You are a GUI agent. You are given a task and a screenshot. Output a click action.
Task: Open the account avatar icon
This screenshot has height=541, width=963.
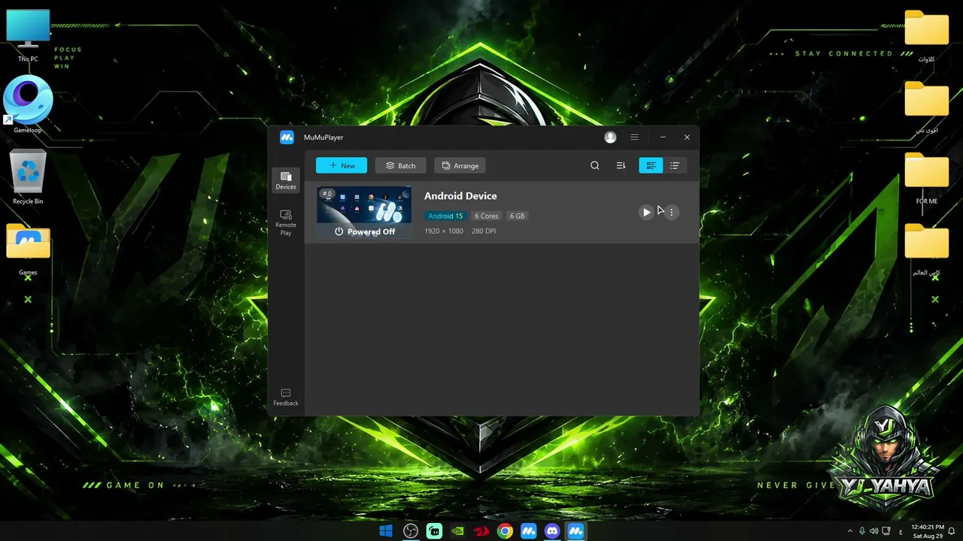[x=610, y=138]
